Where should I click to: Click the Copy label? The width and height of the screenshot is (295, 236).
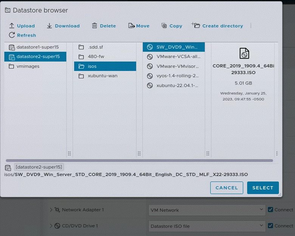(176, 26)
